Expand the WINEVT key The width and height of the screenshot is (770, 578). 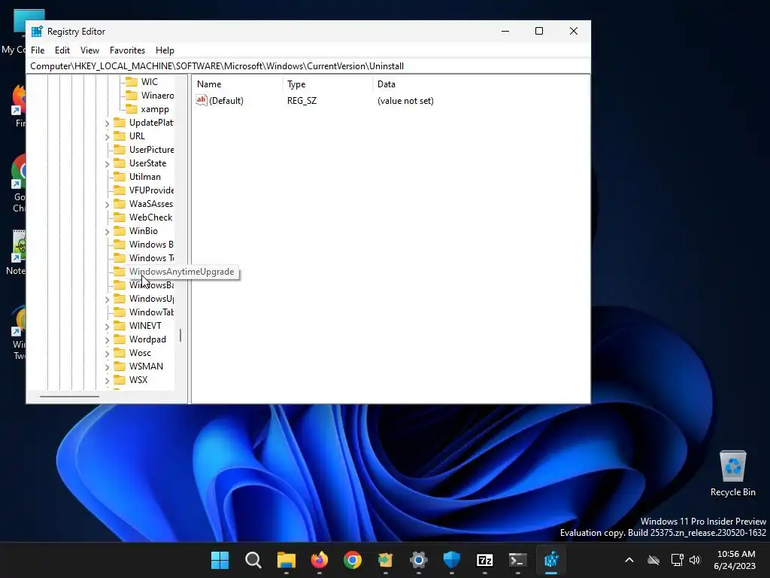[x=107, y=327]
